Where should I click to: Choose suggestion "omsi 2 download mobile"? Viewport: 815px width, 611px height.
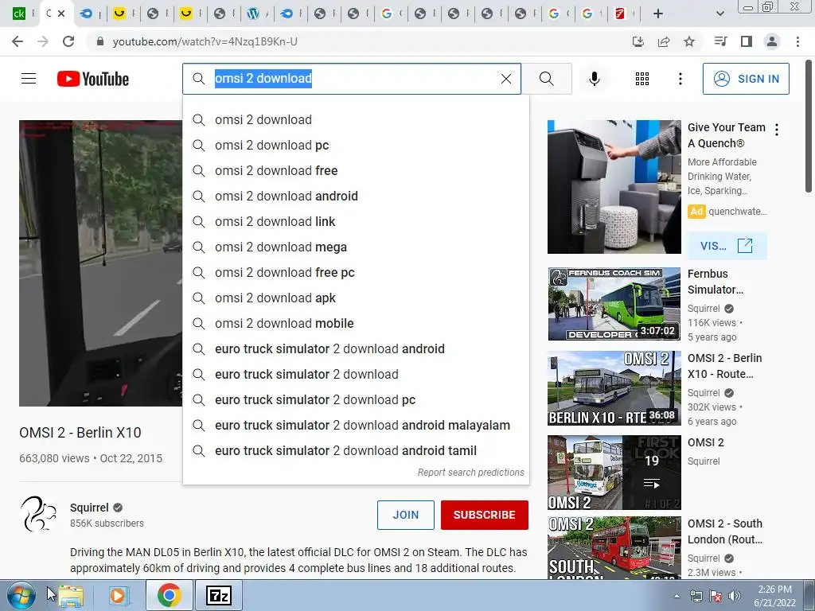click(356, 323)
